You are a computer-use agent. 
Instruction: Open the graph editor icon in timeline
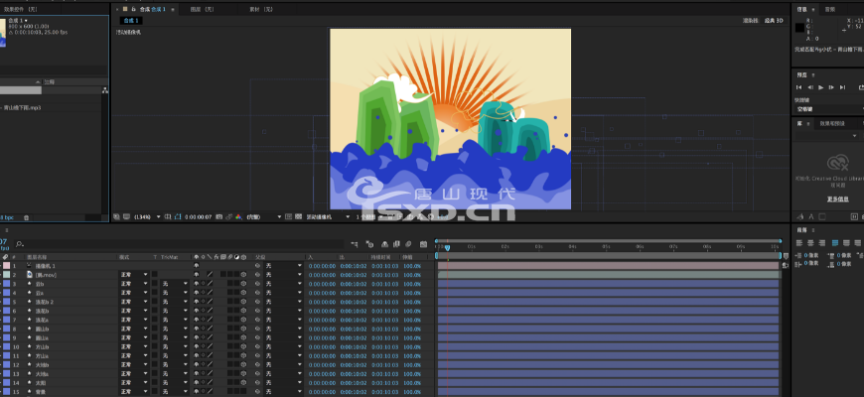tap(423, 244)
